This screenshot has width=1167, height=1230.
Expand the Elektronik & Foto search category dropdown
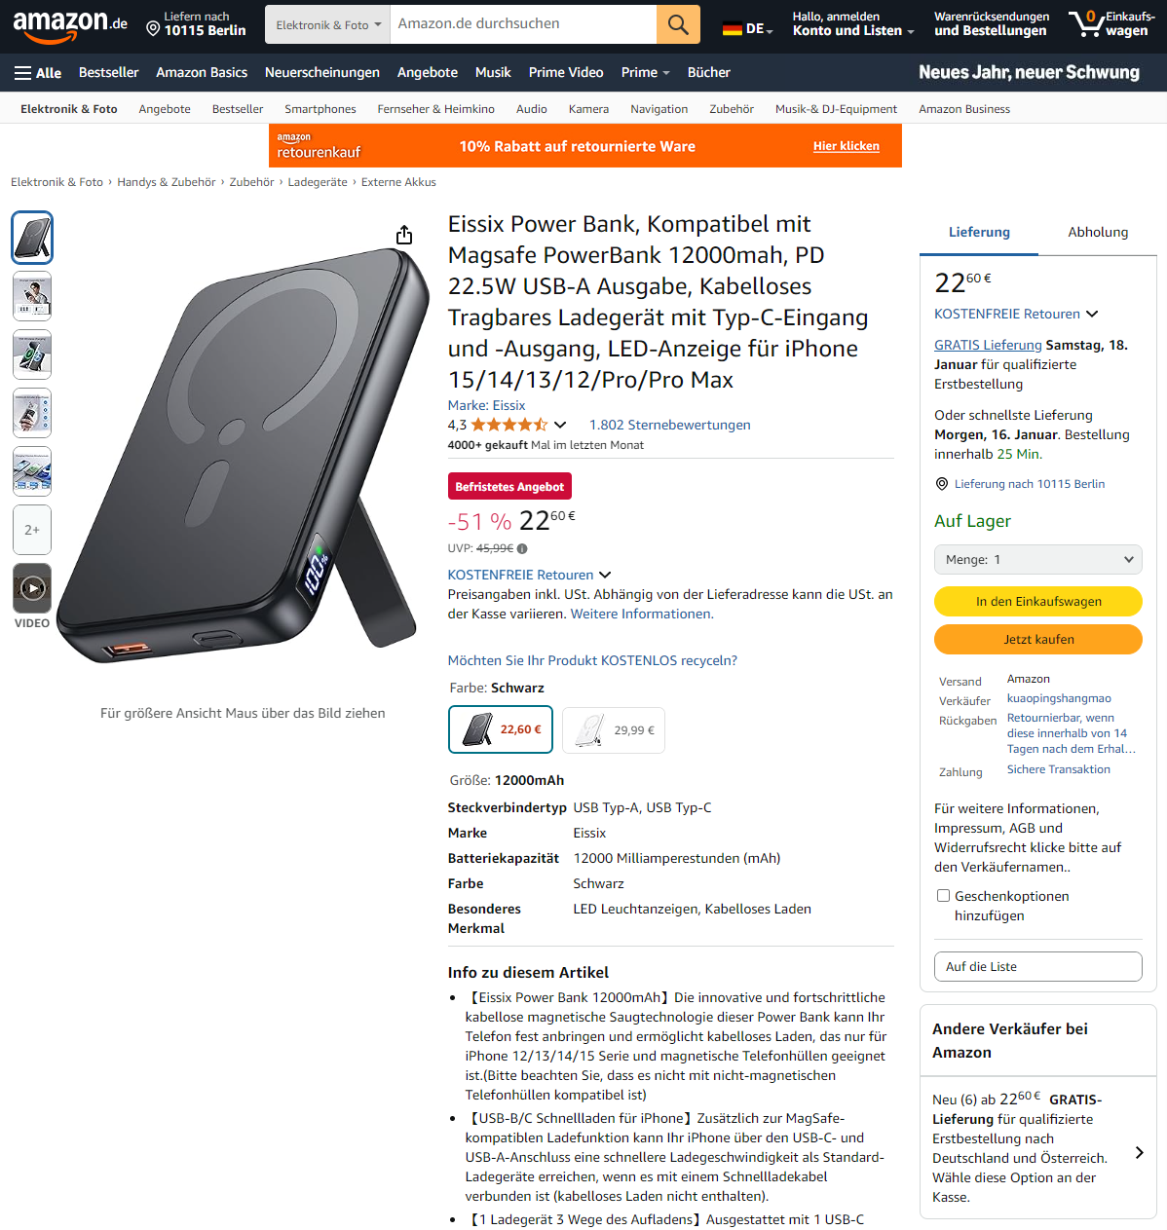click(x=328, y=24)
